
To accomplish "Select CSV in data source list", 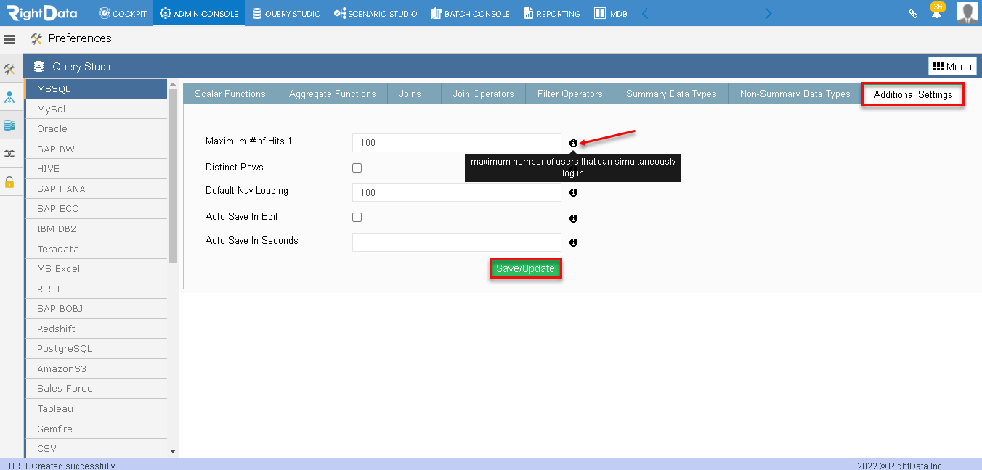I will (x=96, y=448).
